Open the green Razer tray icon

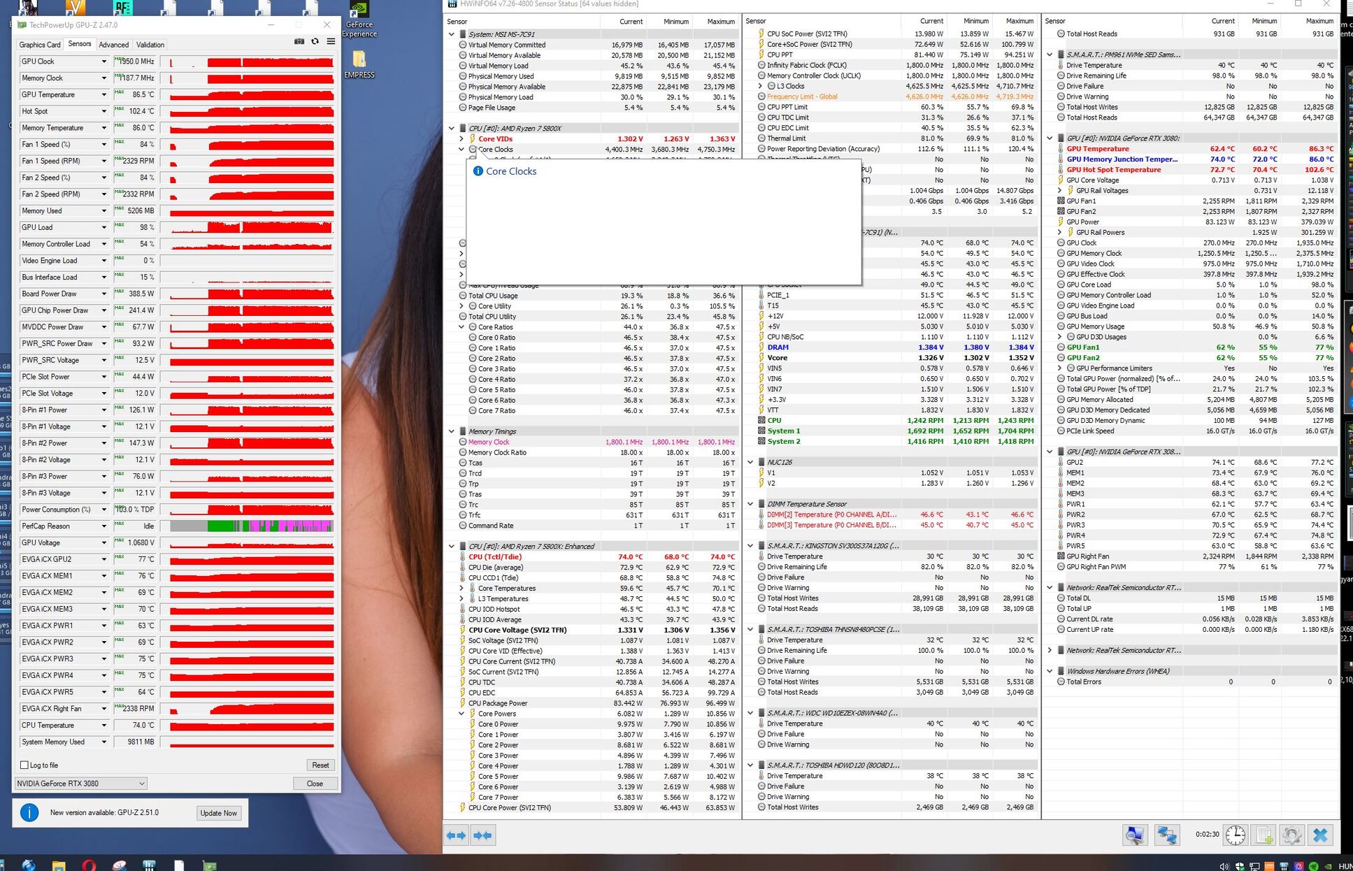[1314, 866]
